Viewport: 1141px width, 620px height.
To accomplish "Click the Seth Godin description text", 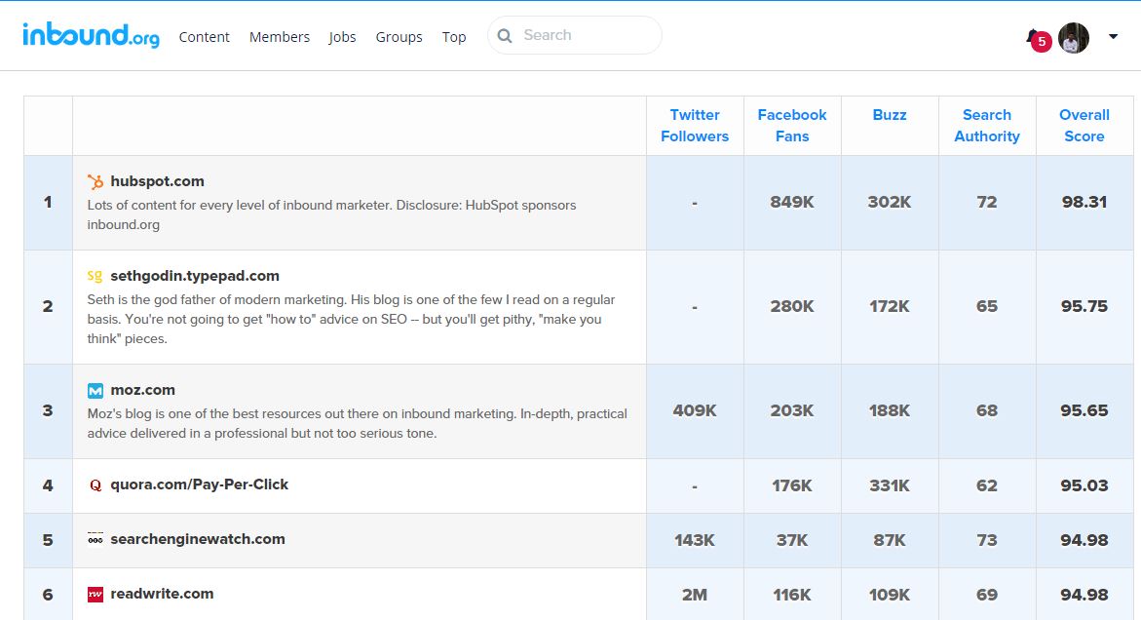I will (x=352, y=319).
